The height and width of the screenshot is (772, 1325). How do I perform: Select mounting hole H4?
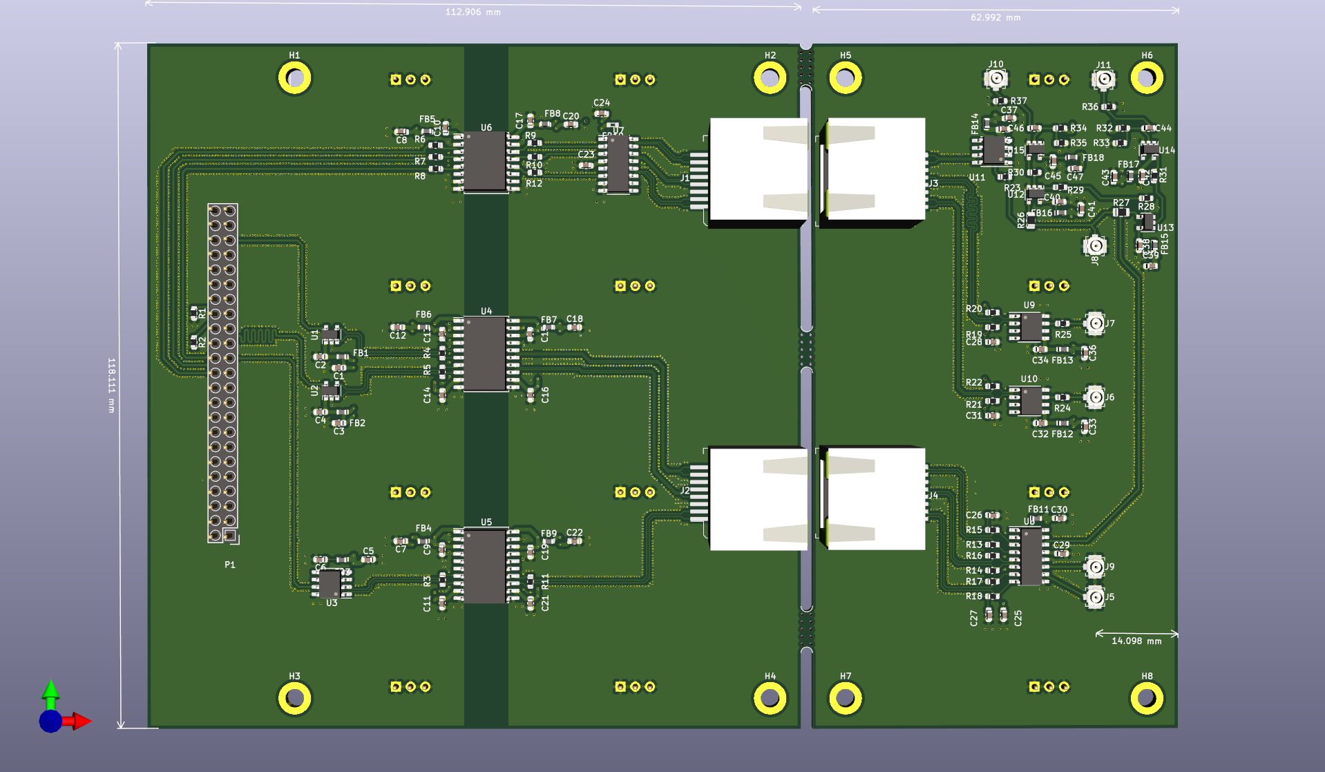click(770, 699)
